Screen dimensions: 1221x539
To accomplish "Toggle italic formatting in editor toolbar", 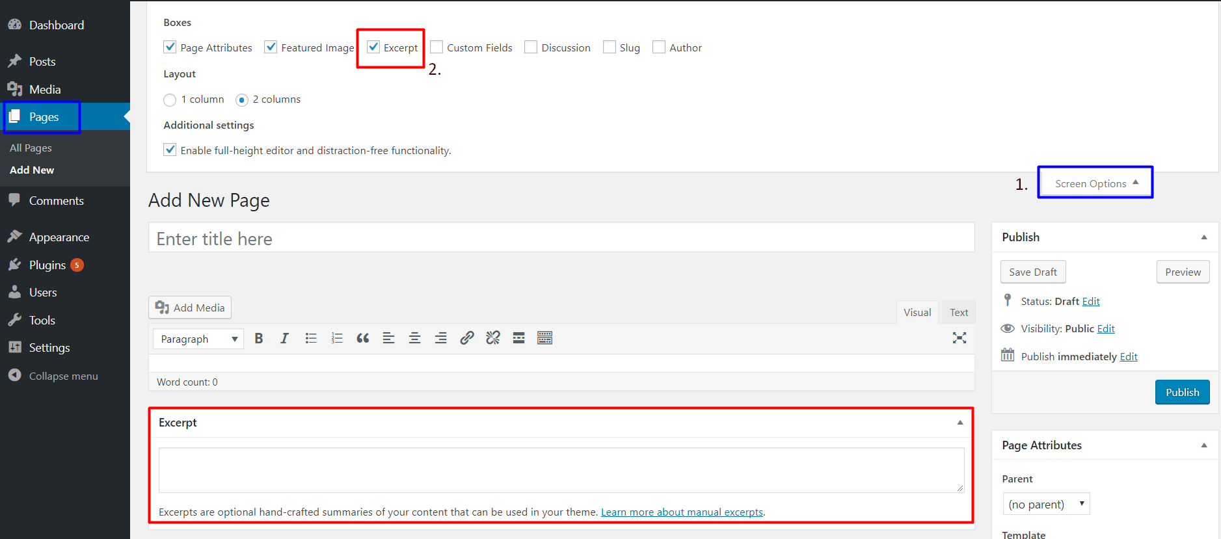I will 284,338.
